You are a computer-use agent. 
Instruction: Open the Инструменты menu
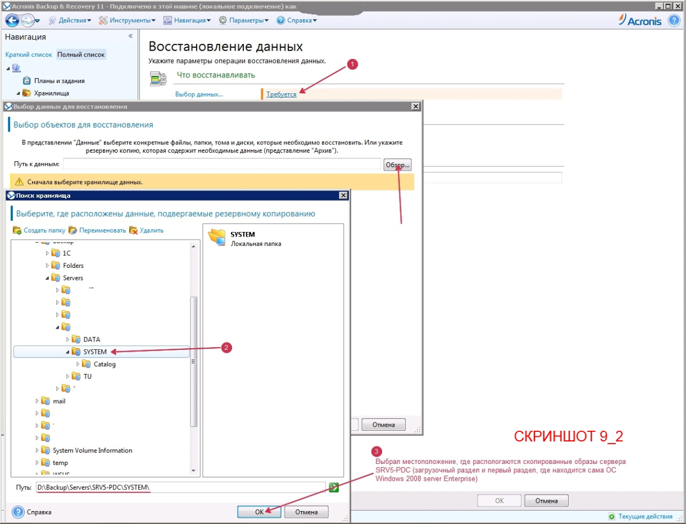(x=128, y=20)
